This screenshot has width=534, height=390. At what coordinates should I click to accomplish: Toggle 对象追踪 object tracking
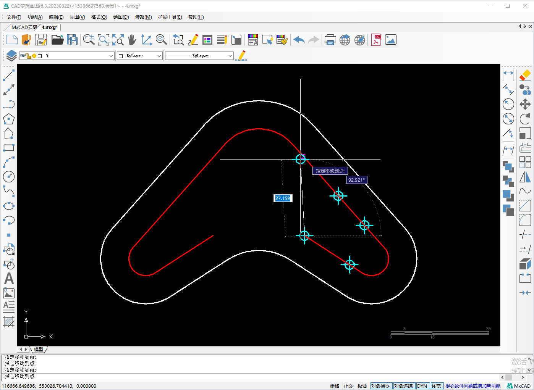(x=403, y=386)
